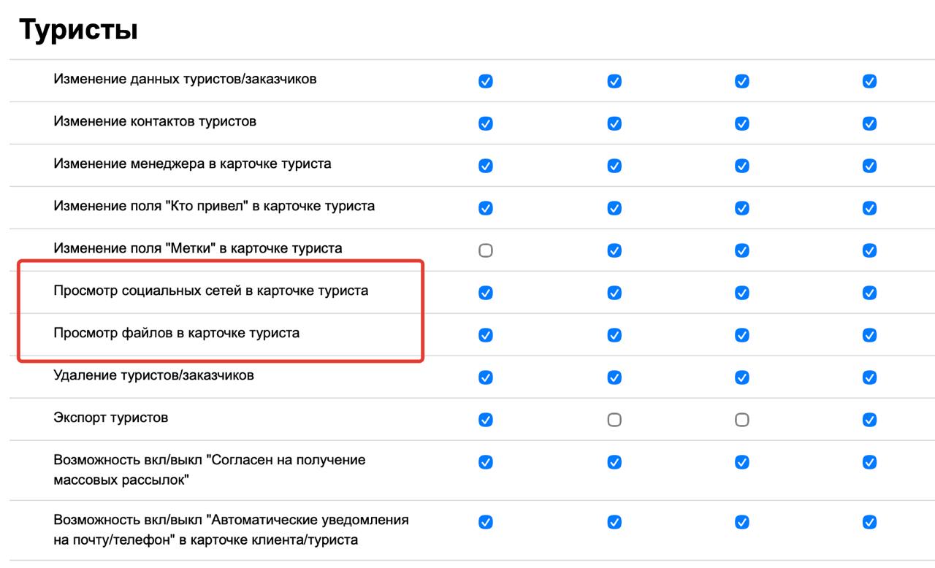Disable last checkbox for "Просмотр файлов в карточке туриста"

tap(869, 335)
